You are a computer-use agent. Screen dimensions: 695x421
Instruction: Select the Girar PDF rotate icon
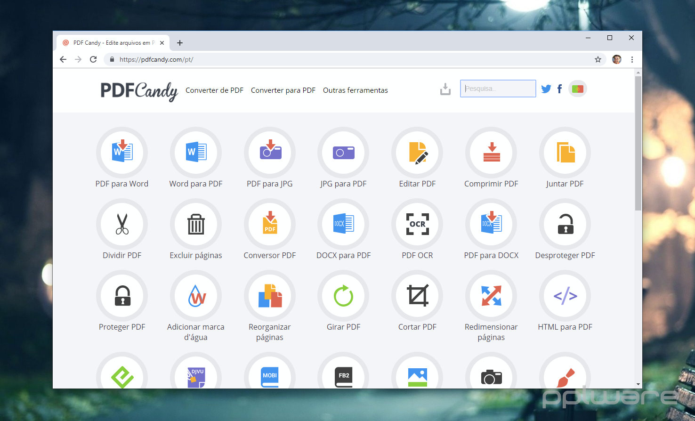343,296
